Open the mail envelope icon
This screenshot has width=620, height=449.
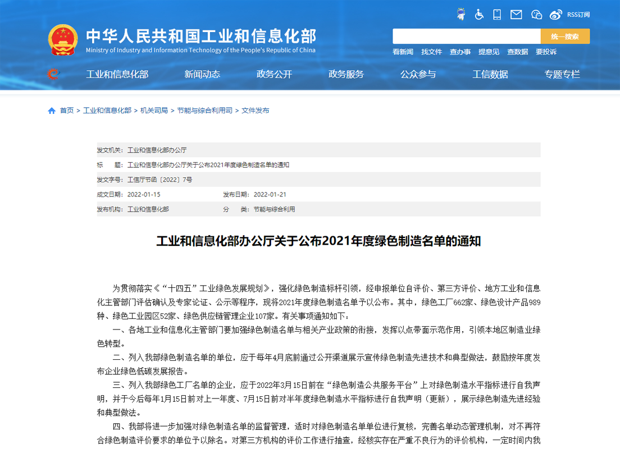point(516,15)
